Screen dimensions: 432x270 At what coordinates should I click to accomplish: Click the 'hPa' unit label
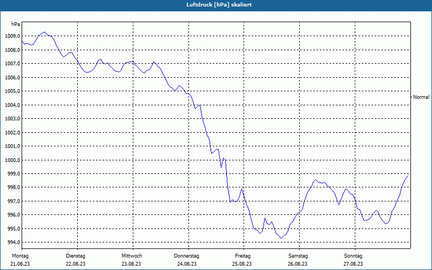coord(16,24)
